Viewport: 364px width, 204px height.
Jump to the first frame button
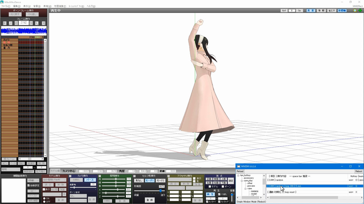coord(5,23)
